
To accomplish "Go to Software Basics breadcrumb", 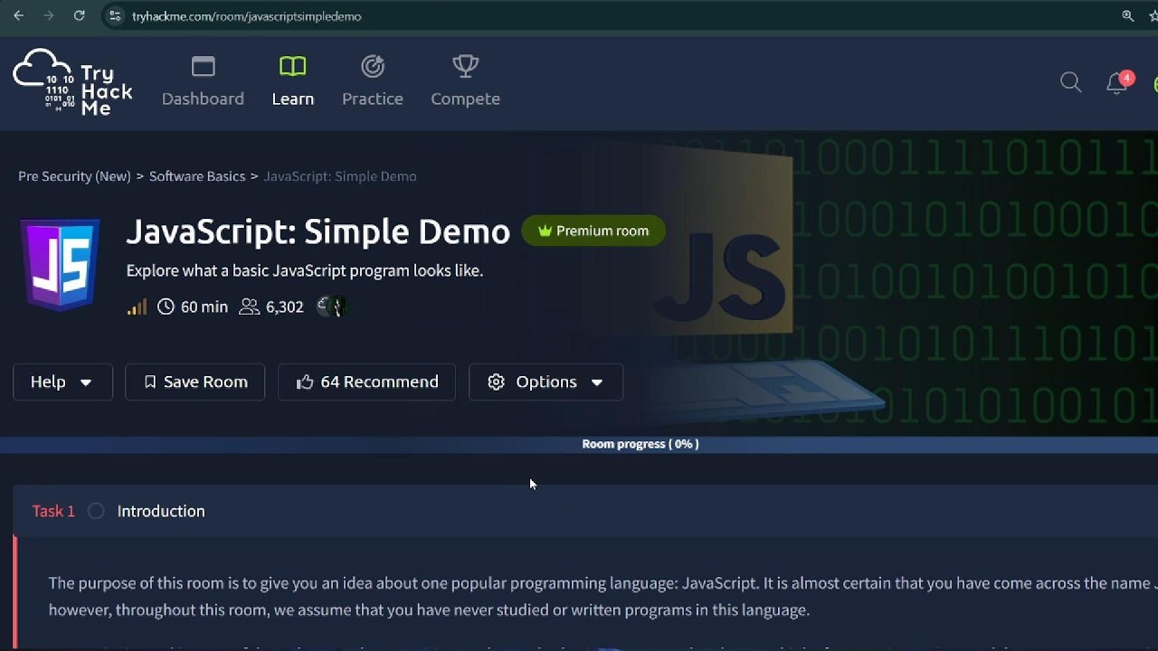I will (x=197, y=176).
